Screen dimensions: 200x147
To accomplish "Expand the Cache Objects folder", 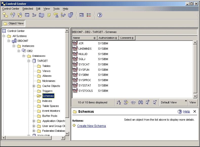I will [34, 86].
